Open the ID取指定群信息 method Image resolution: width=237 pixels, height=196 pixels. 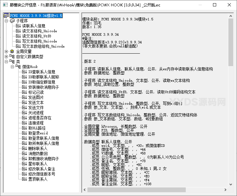(42, 82)
